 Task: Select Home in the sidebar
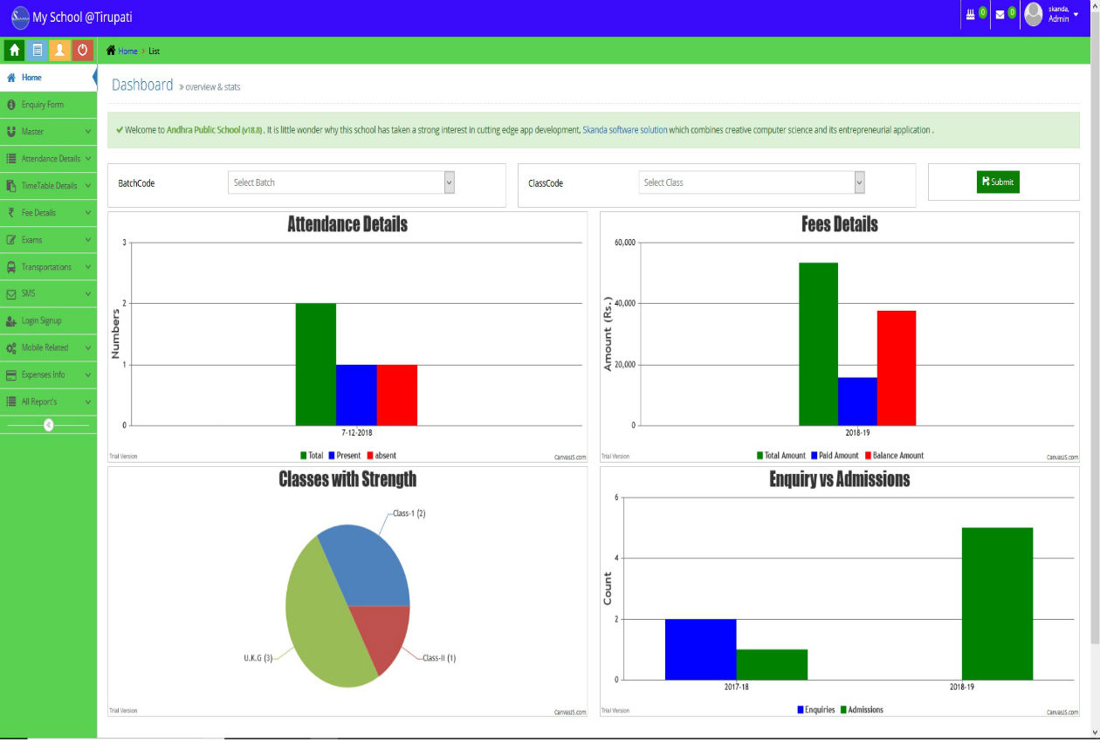(48, 78)
